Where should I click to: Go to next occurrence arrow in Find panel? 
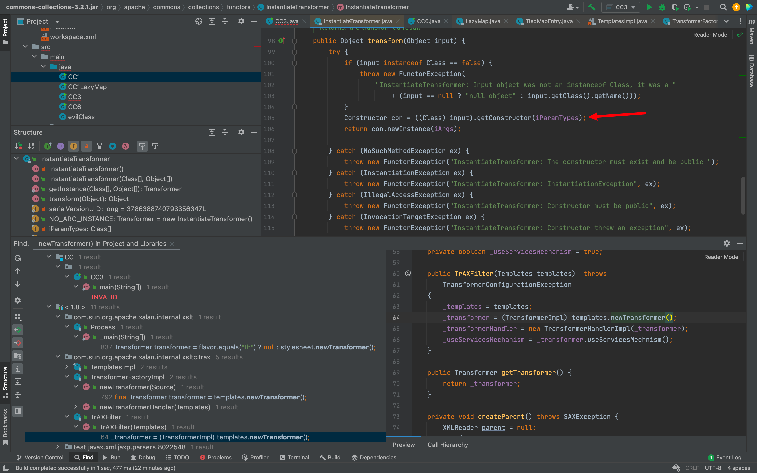18,284
